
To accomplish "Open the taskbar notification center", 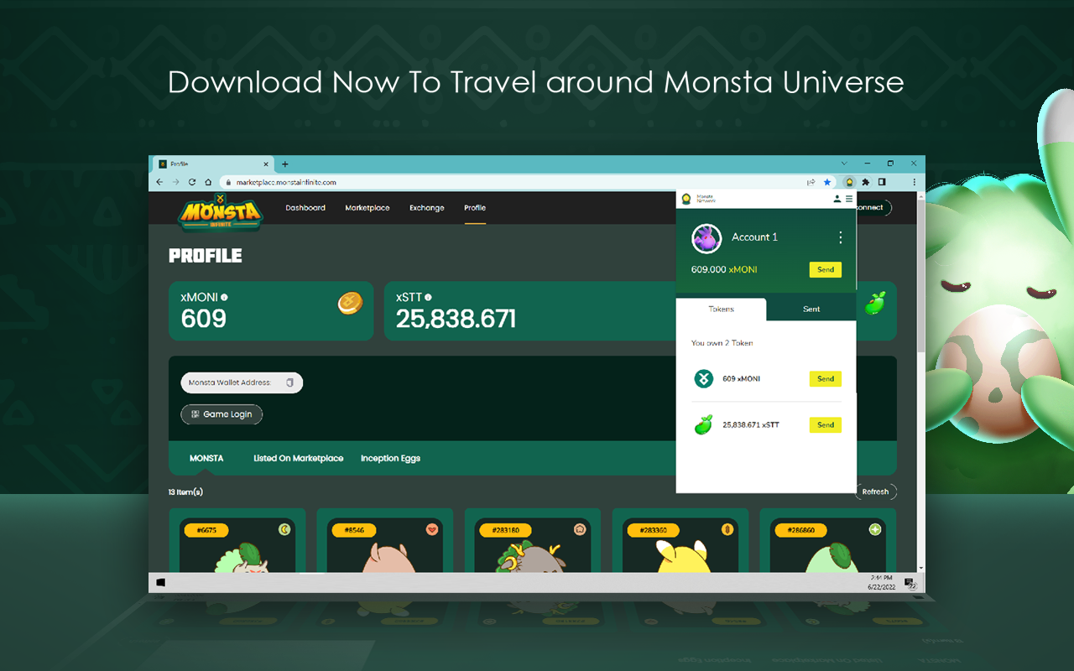I will tap(910, 582).
